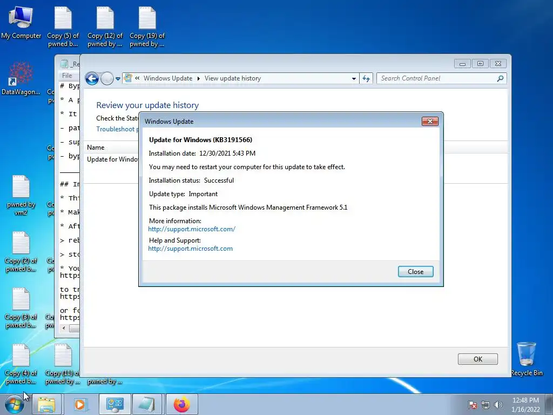Maximize the update history window
Image resolution: width=553 pixels, height=415 pixels.
coord(480,64)
